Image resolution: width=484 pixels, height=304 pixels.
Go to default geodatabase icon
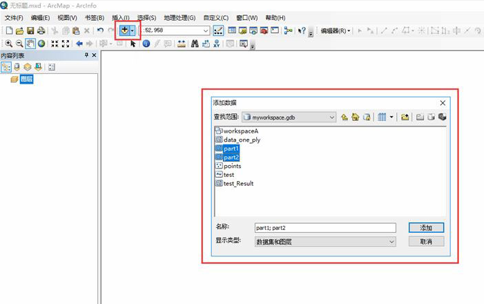[x=367, y=117]
